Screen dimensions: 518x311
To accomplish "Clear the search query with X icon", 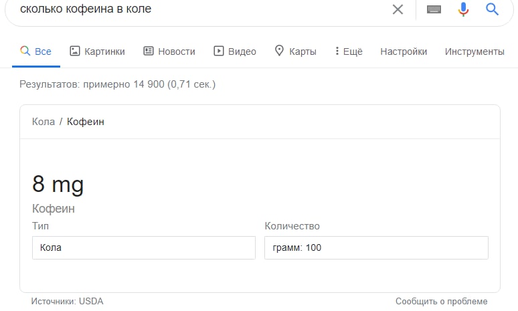I will click(398, 9).
